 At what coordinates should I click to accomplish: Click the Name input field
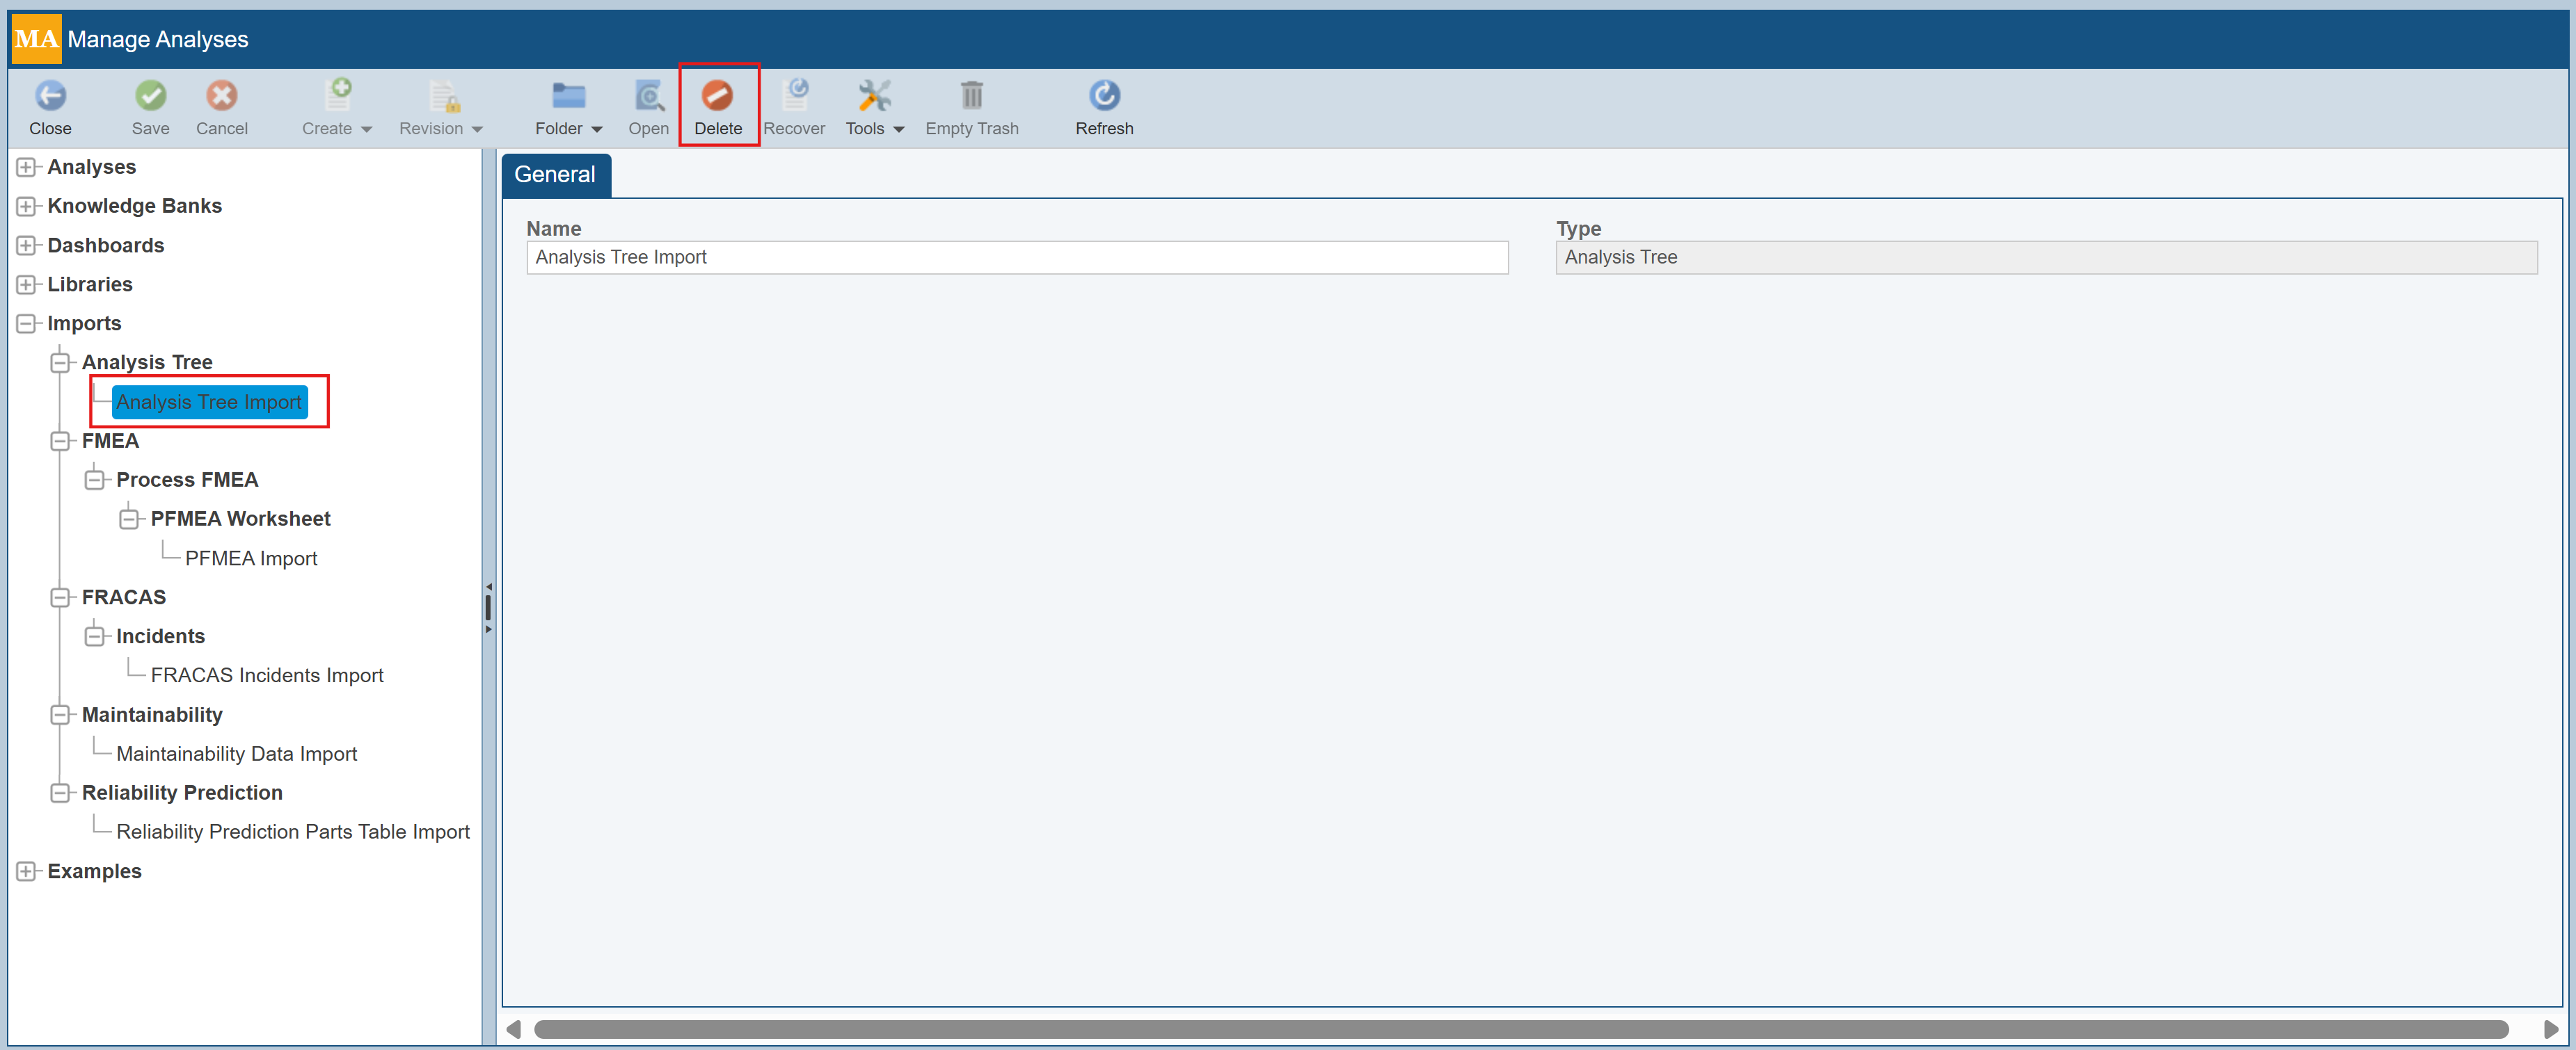point(1016,258)
